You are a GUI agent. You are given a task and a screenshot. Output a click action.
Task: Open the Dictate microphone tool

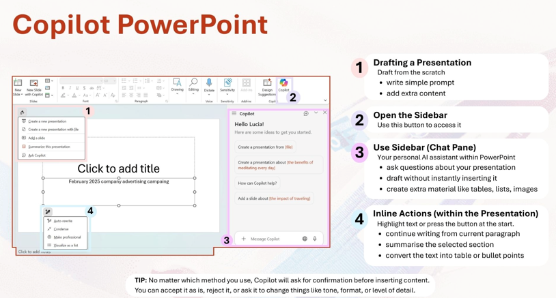[209, 85]
